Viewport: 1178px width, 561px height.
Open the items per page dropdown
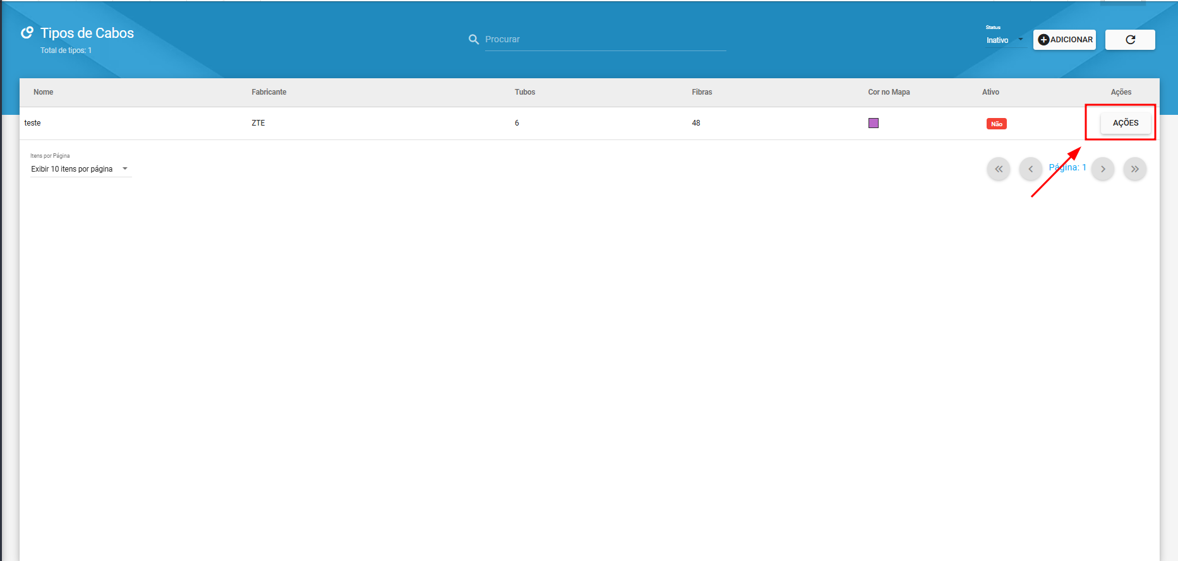pos(81,168)
